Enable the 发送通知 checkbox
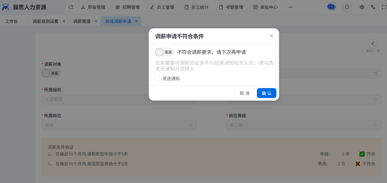The image size is (387, 183). tap(157, 78)
